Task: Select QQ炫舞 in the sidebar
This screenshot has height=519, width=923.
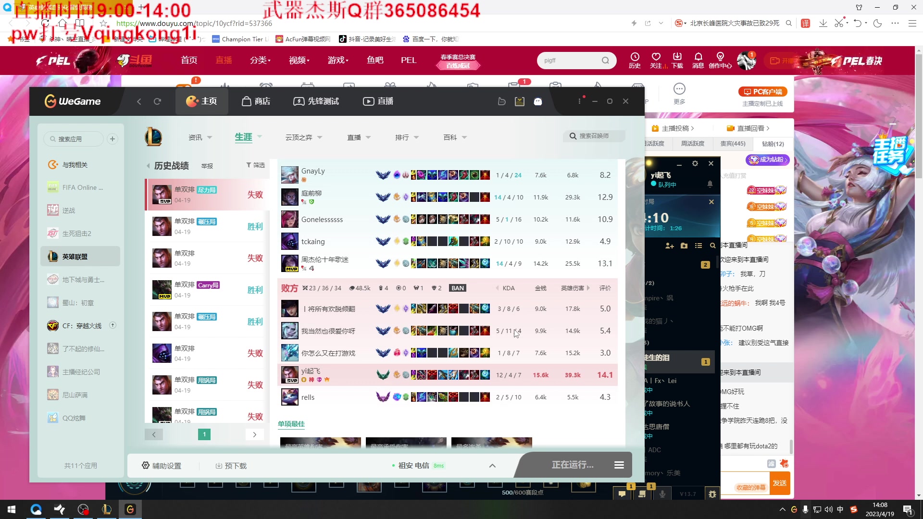Action: point(80,418)
